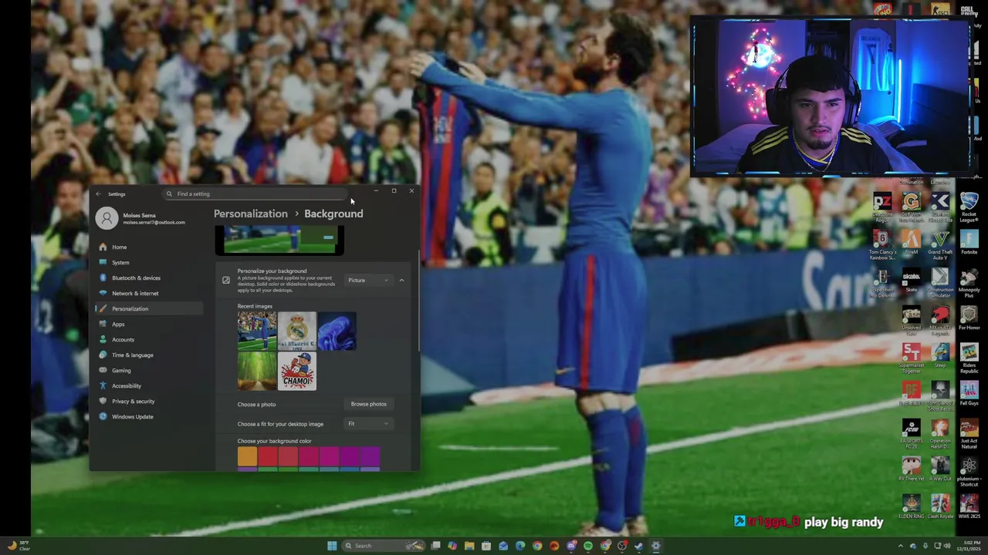Open Network & internet settings
The image size is (988, 555).
tap(149, 293)
